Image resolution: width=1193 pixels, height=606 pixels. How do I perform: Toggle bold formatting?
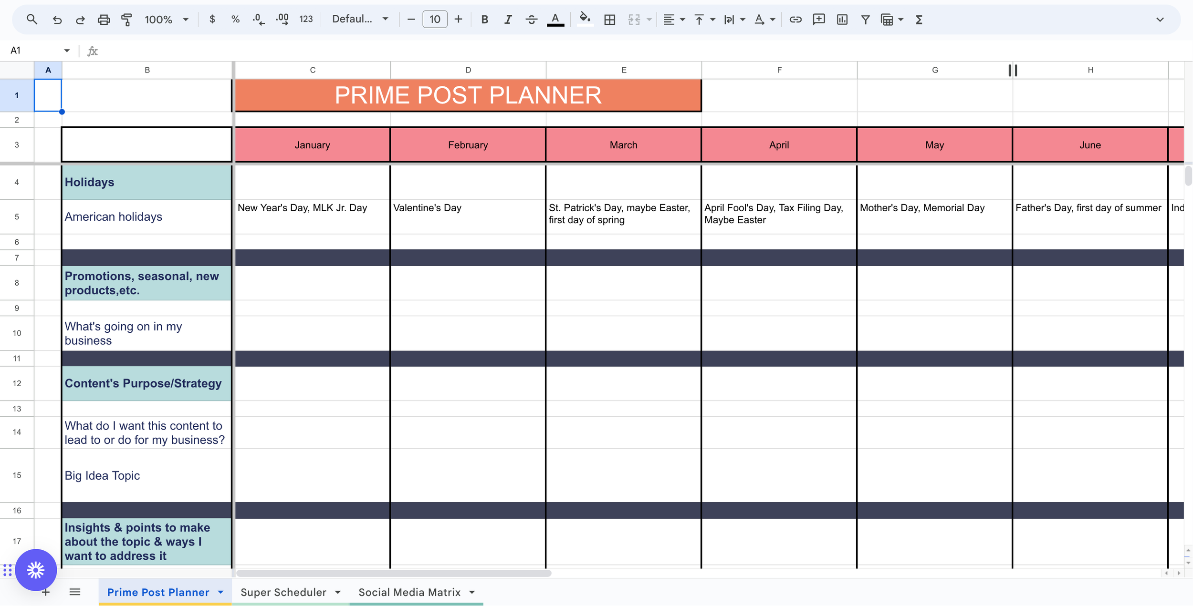[484, 19]
